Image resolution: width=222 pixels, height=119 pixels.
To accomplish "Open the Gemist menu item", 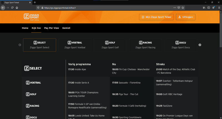I will click(66, 28).
